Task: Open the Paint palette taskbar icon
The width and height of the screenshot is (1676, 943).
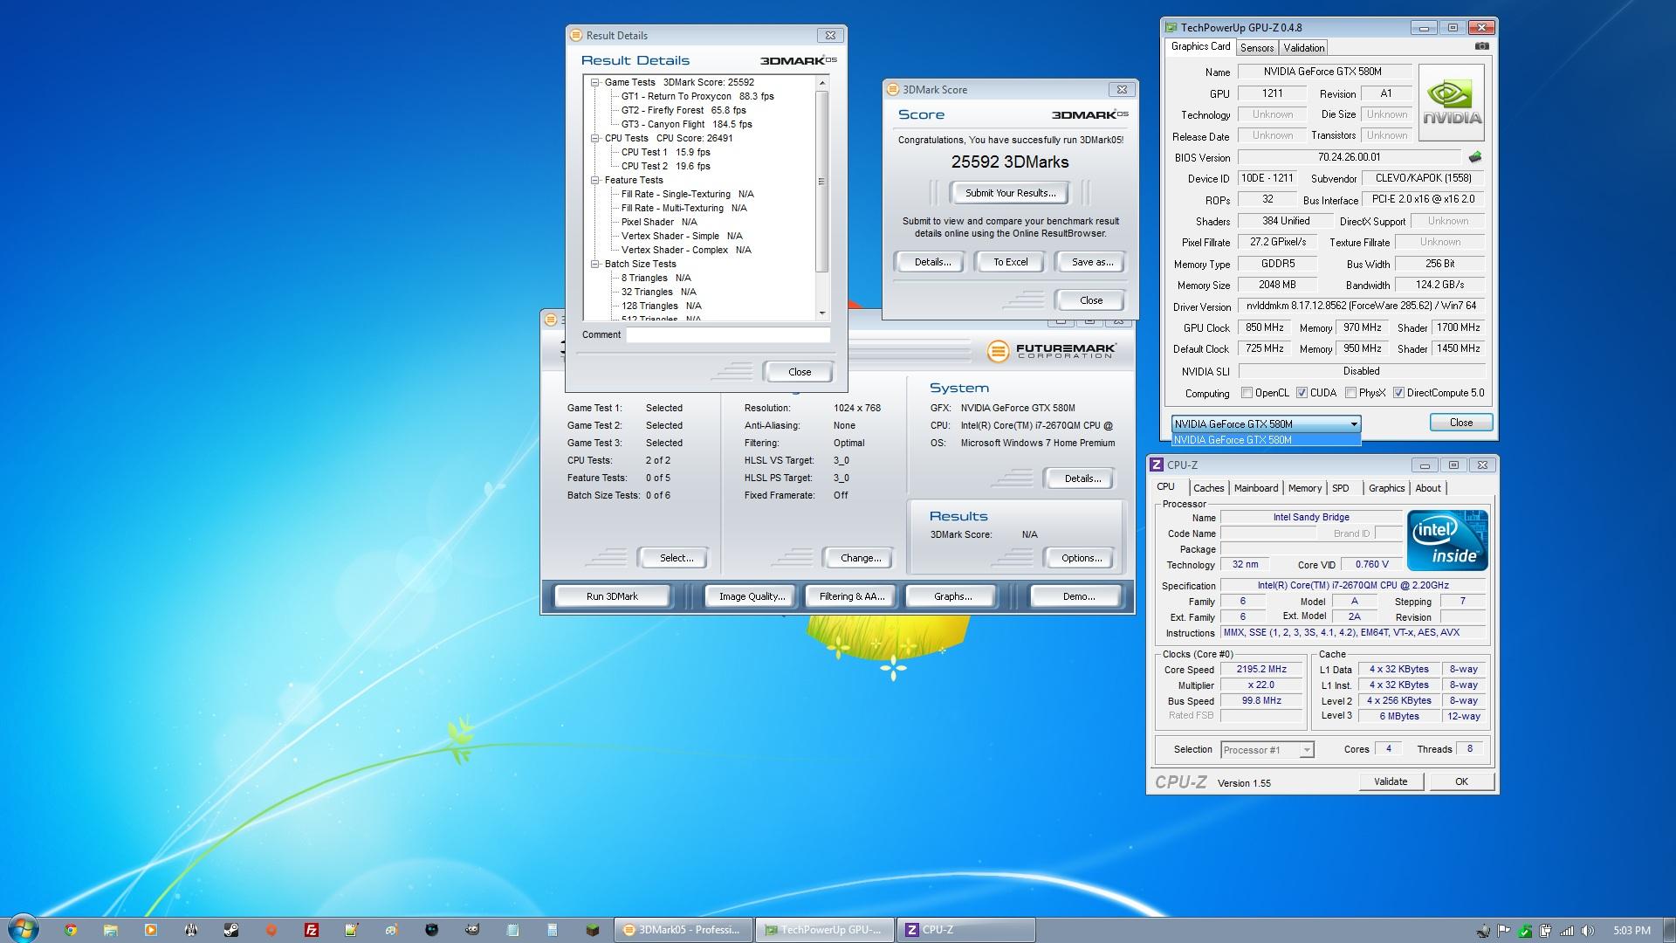Action: (x=392, y=930)
